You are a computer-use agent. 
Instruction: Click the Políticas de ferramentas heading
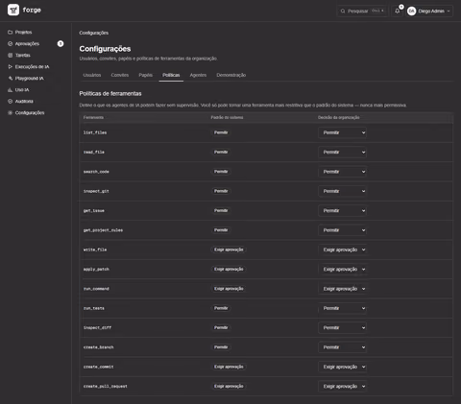(110, 93)
